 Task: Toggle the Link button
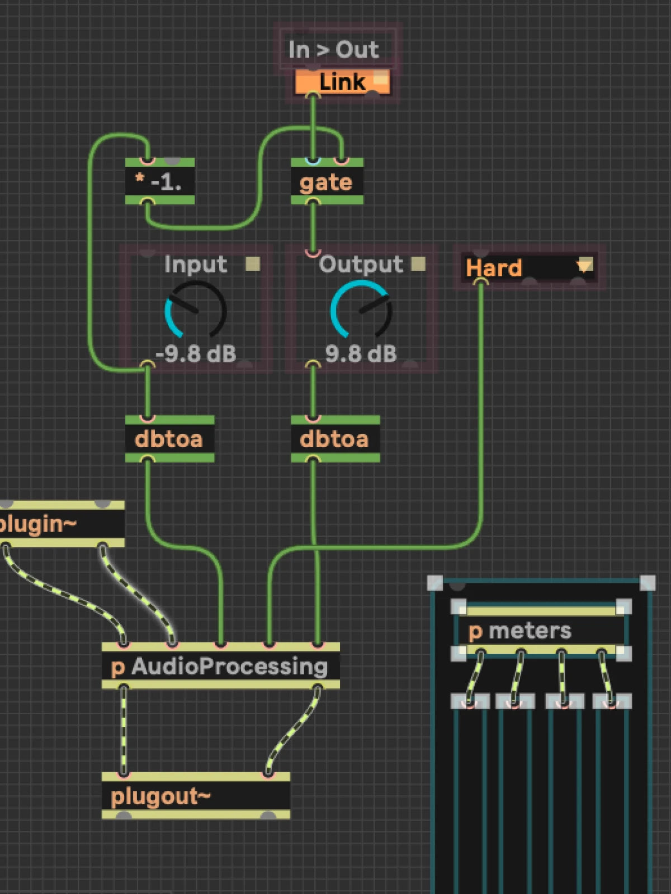coord(342,82)
